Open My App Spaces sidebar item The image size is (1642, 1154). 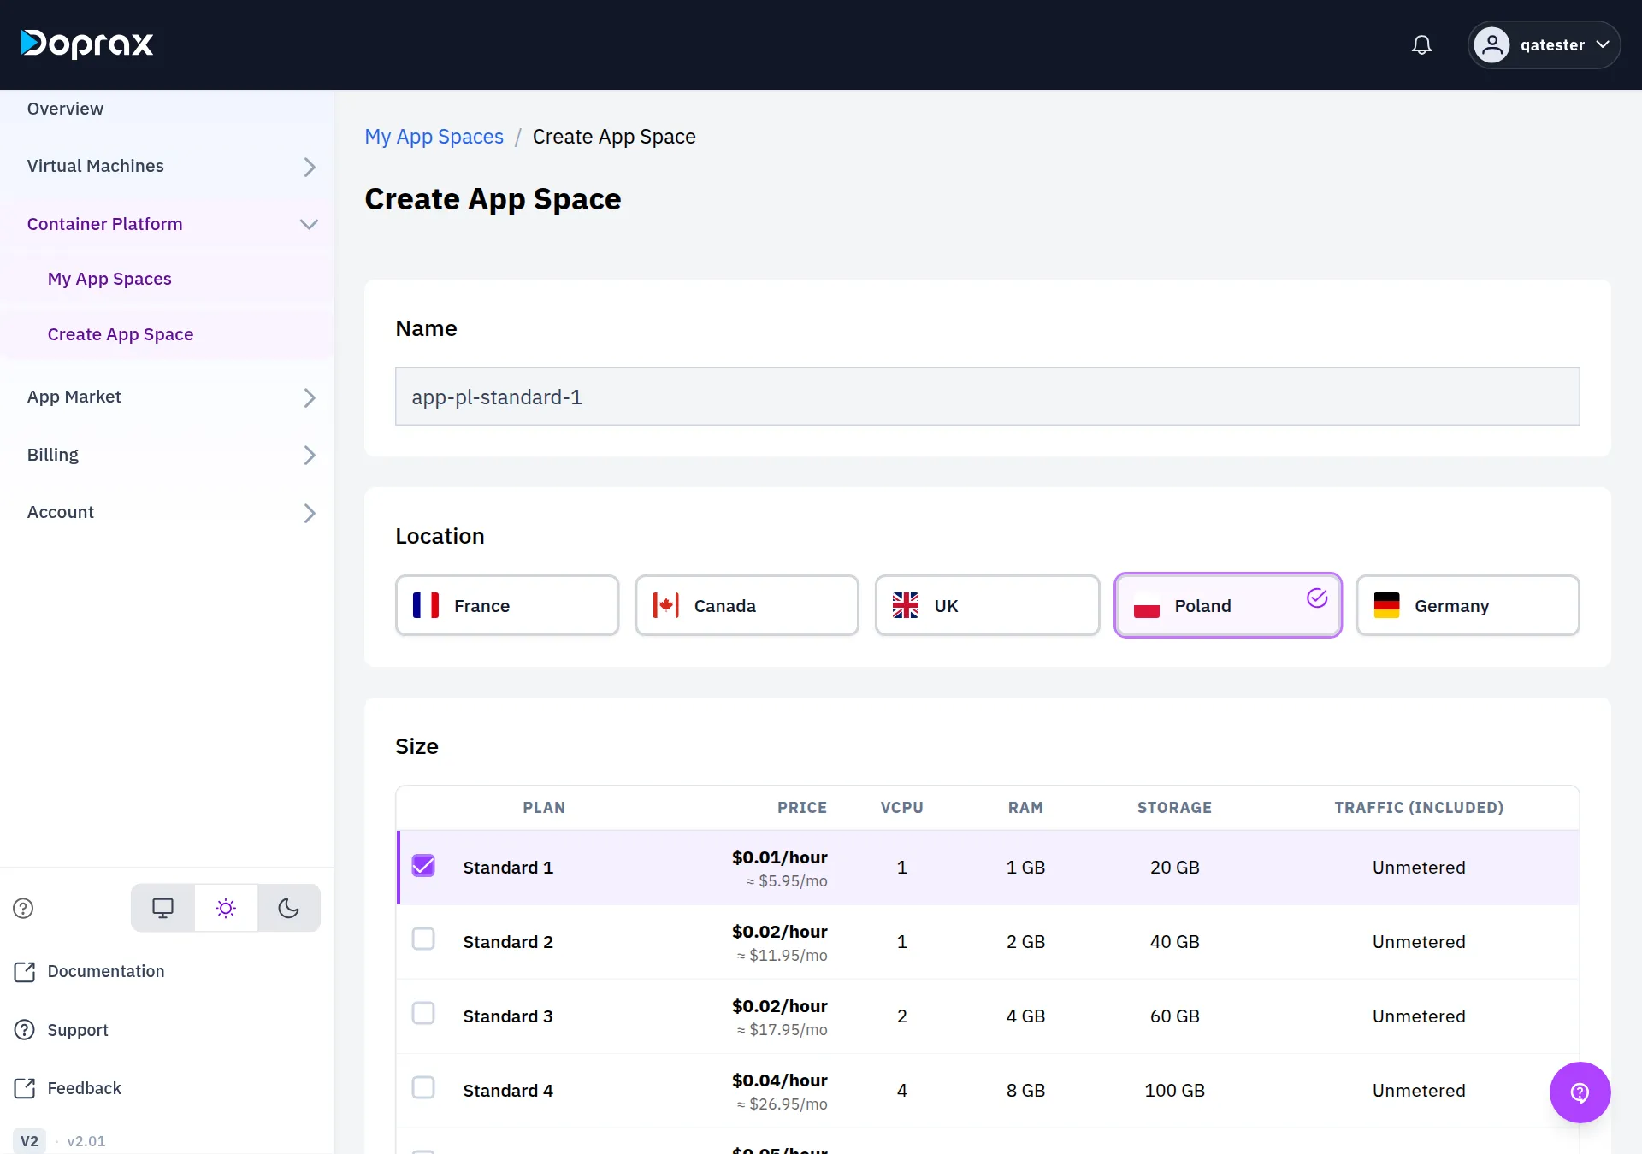click(x=109, y=279)
